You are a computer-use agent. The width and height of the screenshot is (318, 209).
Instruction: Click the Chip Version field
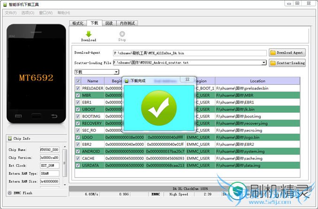(x=50, y=157)
